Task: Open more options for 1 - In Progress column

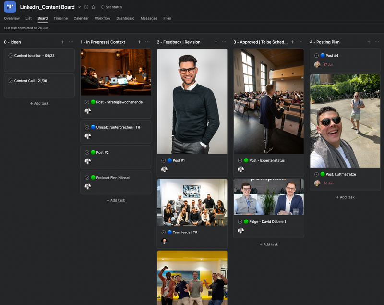Action: (x=147, y=42)
